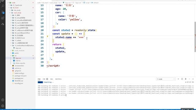
Task: Collapse the 'code' root folder
Action: 8,3
